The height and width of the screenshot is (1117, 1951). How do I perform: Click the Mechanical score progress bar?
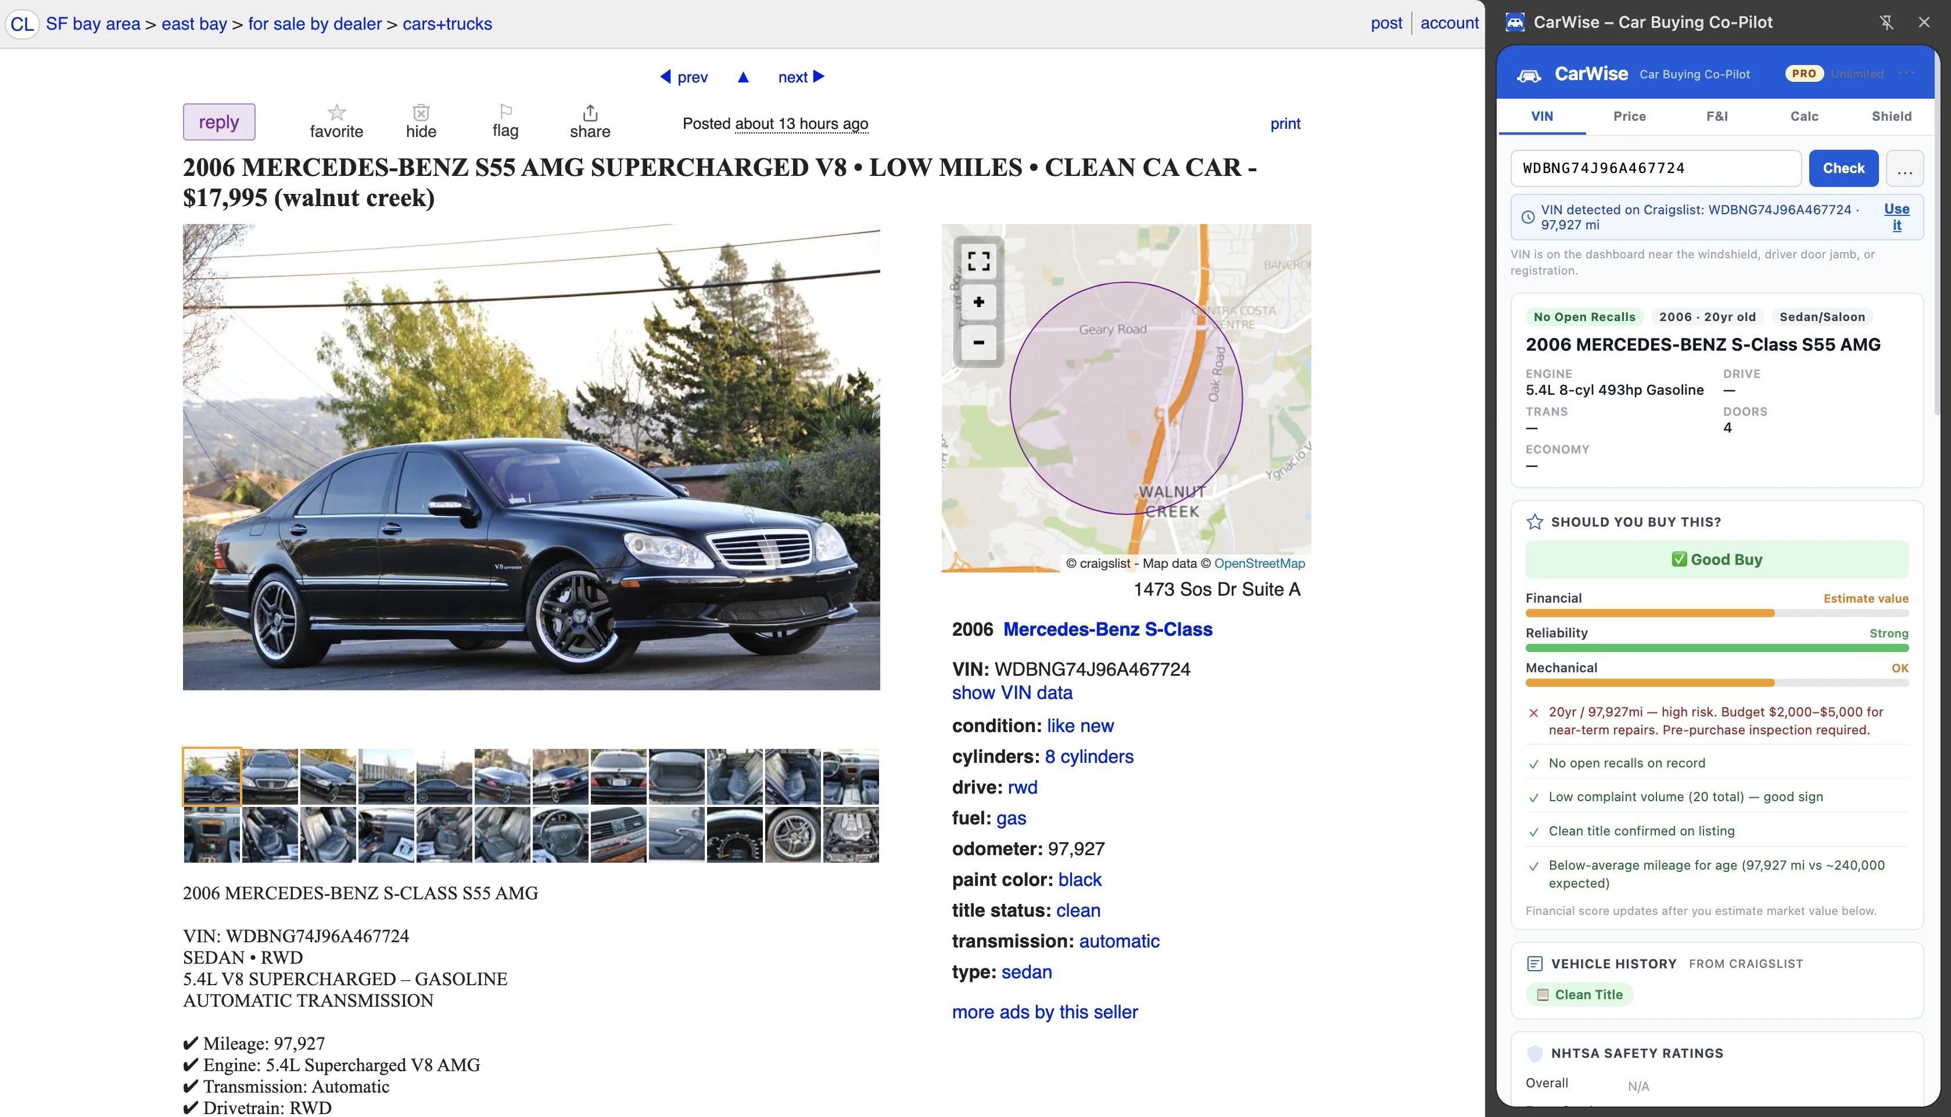(x=1716, y=683)
